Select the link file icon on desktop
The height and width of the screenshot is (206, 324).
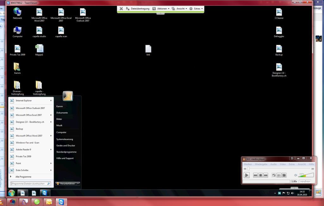148,50
